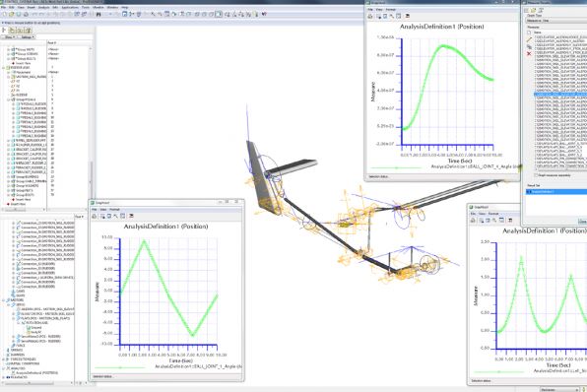Open View menu in bottom-left graph window
The image size is (587, 392).
pos(103,209)
